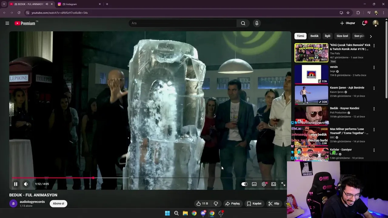
Task: Open options for versin video
Action: point(374,67)
